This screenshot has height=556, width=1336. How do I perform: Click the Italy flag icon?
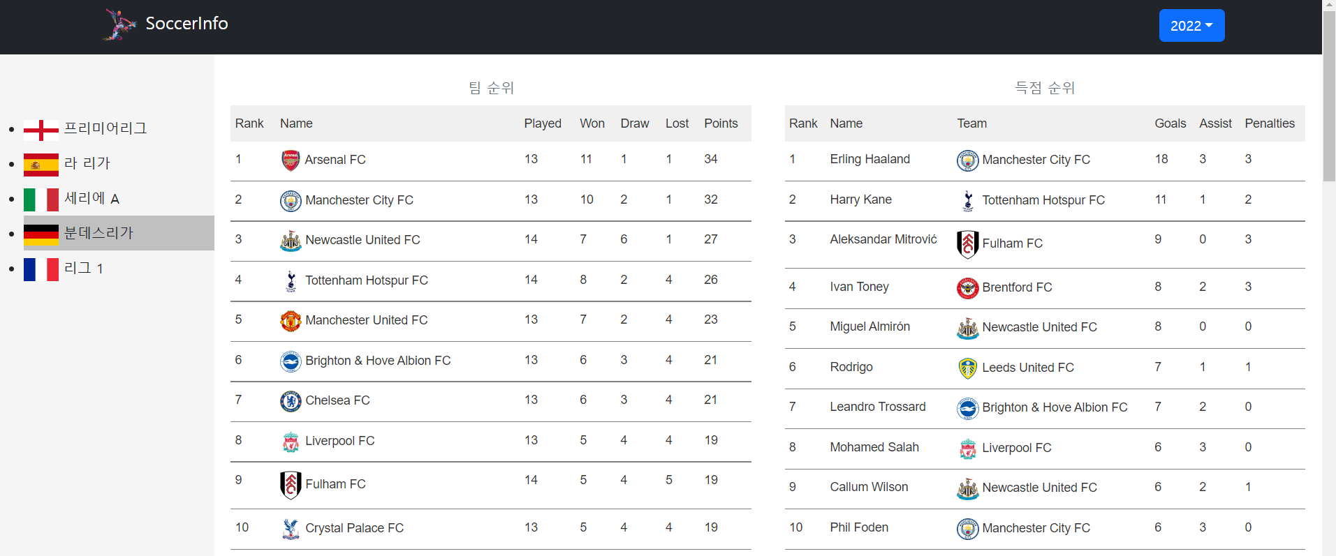point(41,200)
